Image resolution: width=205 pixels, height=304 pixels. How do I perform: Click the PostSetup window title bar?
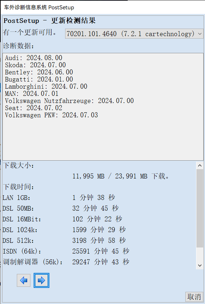click(102, 8)
